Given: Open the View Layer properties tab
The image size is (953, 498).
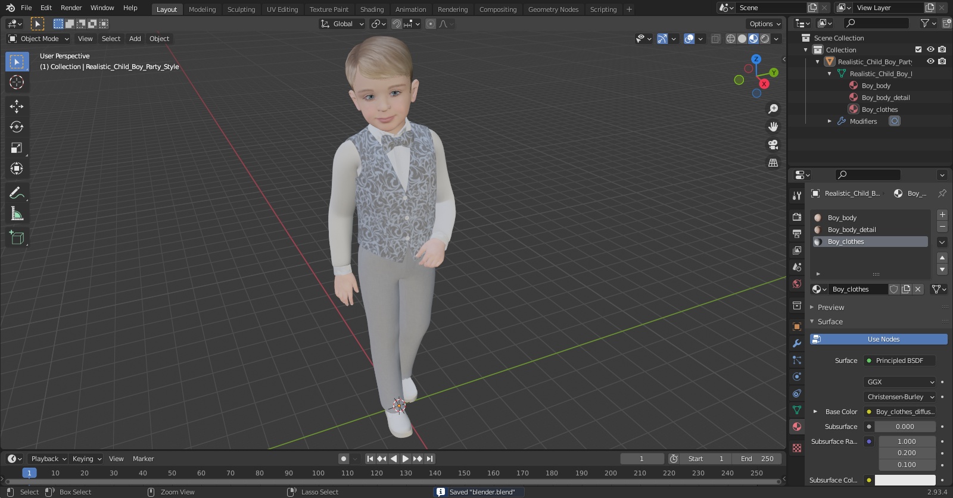Looking at the screenshot, I should [x=797, y=250].
